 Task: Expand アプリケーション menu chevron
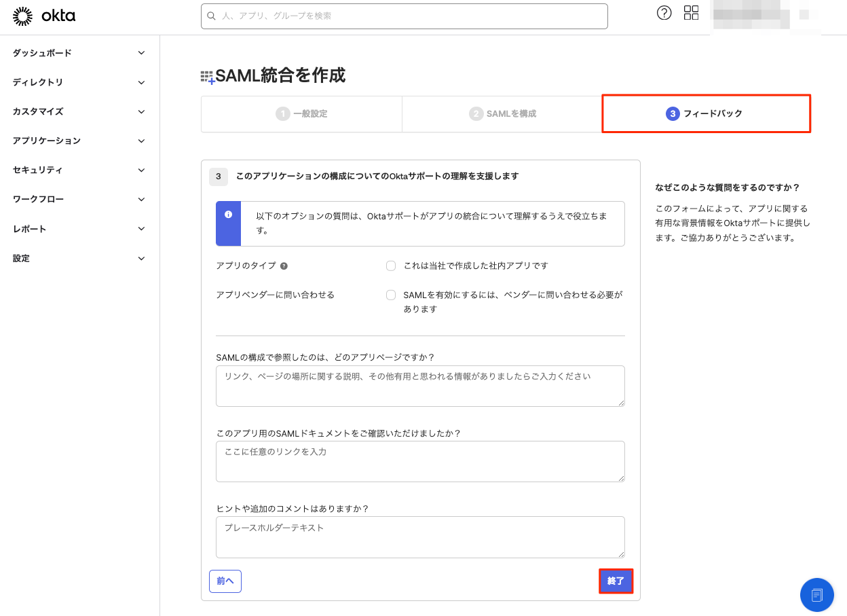coord(141,141)
